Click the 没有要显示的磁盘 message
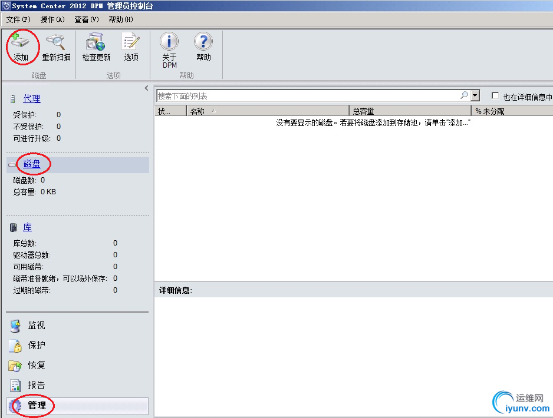 [373, 123]
